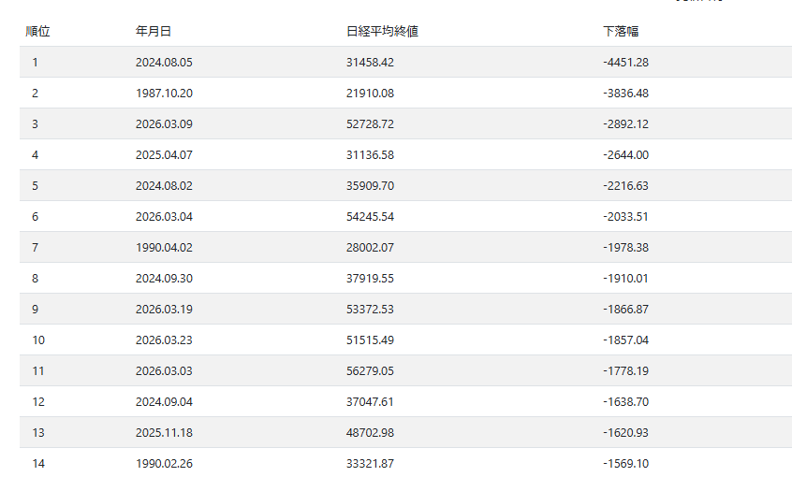Screen dimensions: 792x477
Task: Click the 順位 column header
Action: 37,31
